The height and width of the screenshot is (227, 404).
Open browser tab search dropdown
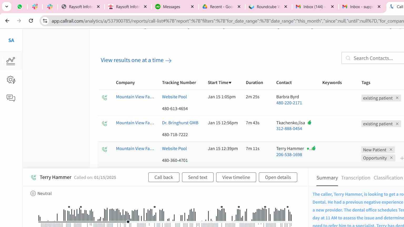pyautogui.click(x=7, y=7)
